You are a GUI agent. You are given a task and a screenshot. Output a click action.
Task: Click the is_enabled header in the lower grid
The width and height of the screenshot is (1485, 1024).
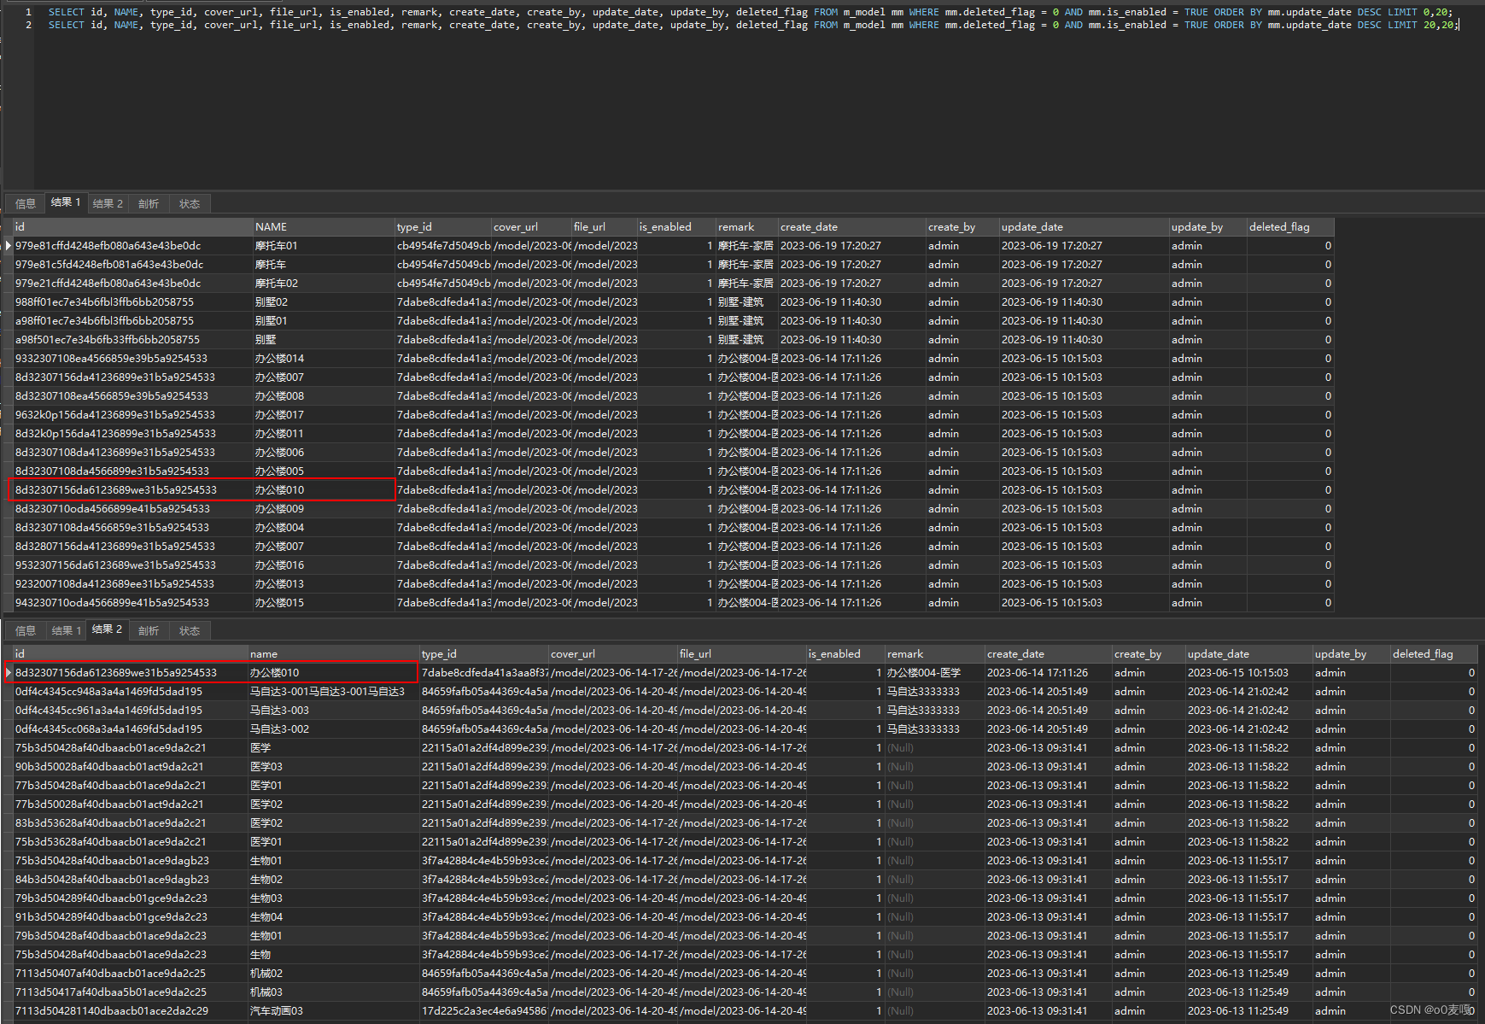coord(845,654)
